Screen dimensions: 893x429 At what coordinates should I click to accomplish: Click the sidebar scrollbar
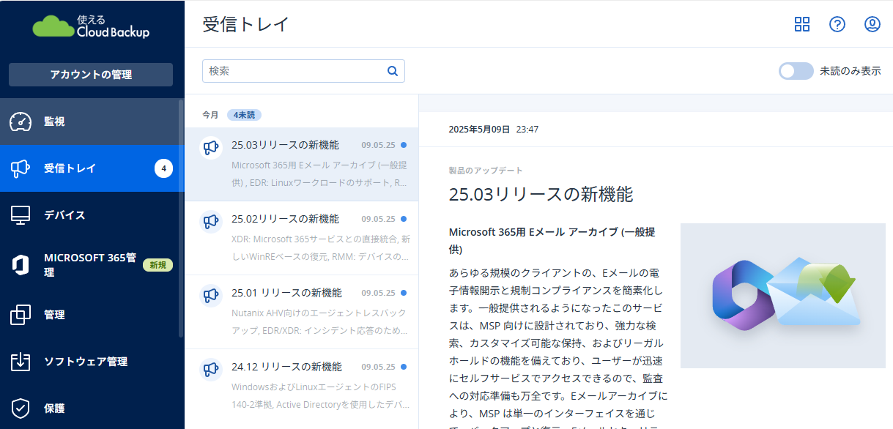(181, 218)
